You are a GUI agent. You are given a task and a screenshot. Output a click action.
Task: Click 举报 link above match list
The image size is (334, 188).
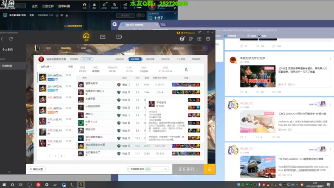[71, 67]
